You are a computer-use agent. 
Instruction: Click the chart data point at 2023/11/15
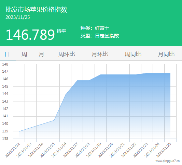tap(54, 120)
